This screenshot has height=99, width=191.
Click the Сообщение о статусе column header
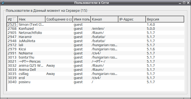click(x=59, y=19)
